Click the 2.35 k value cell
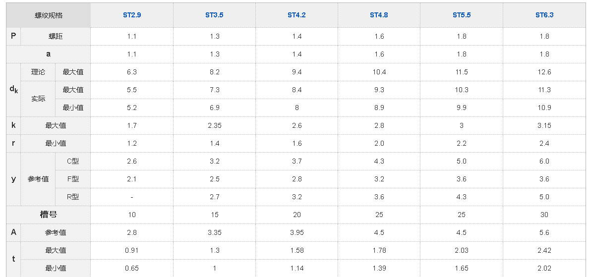The image size is (590, 277). click(214, 125)
